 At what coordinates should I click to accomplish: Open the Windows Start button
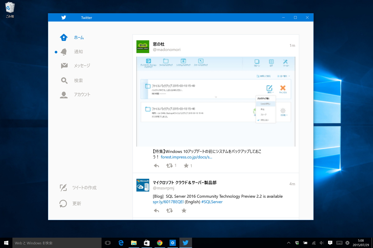(x=6, y=243)
